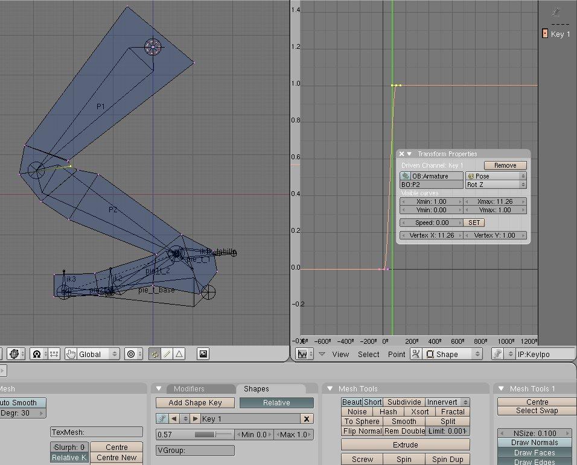Click the Subdivide button
Screen dimensions: 577x465
(404, 402)
